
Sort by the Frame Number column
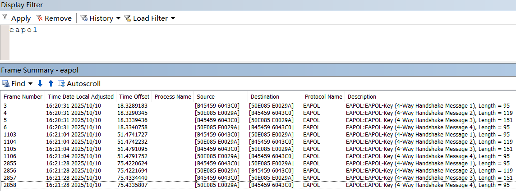click(x=23, y=97)
